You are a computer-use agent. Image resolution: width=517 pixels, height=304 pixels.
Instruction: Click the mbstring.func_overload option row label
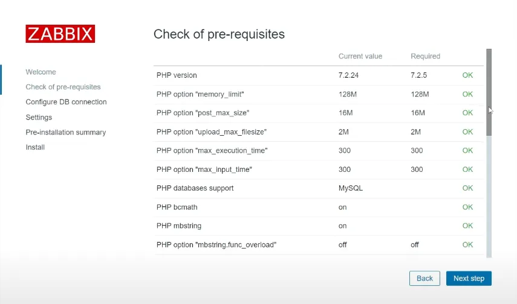tap(216, 245)
